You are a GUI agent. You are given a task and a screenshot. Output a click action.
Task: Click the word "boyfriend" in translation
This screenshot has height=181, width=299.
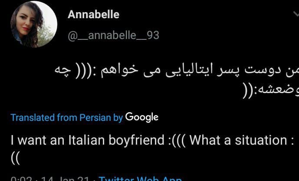click(137, 141)
